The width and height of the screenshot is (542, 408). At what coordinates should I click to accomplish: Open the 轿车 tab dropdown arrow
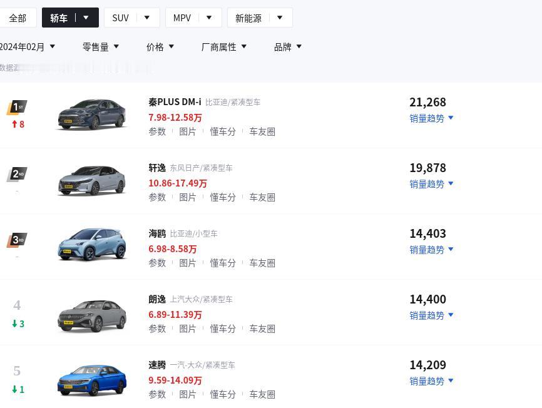[86, 18]
